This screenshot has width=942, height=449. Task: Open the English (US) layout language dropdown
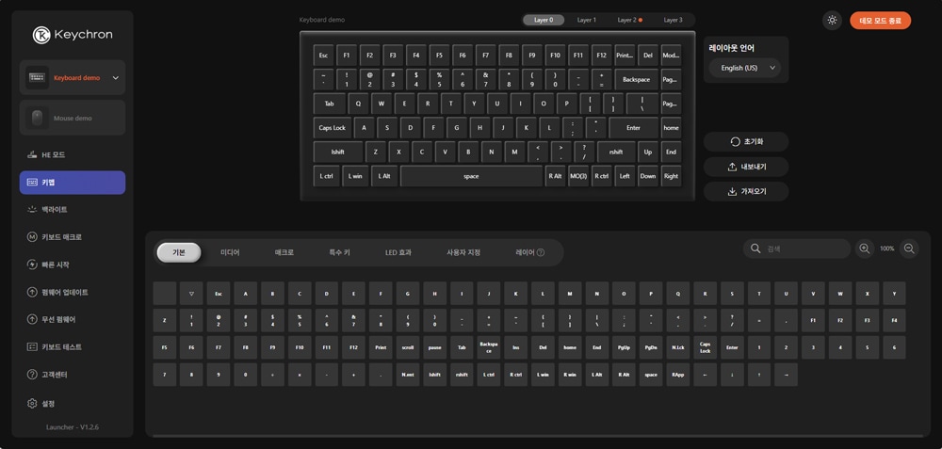pyautogui.click(x=743, y=68)
